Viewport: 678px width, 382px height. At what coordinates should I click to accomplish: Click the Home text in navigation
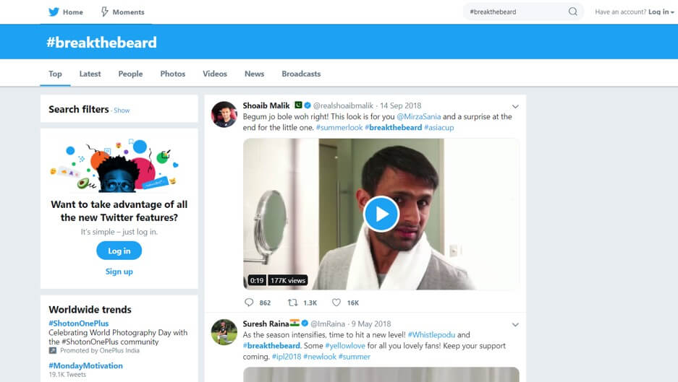72,12
